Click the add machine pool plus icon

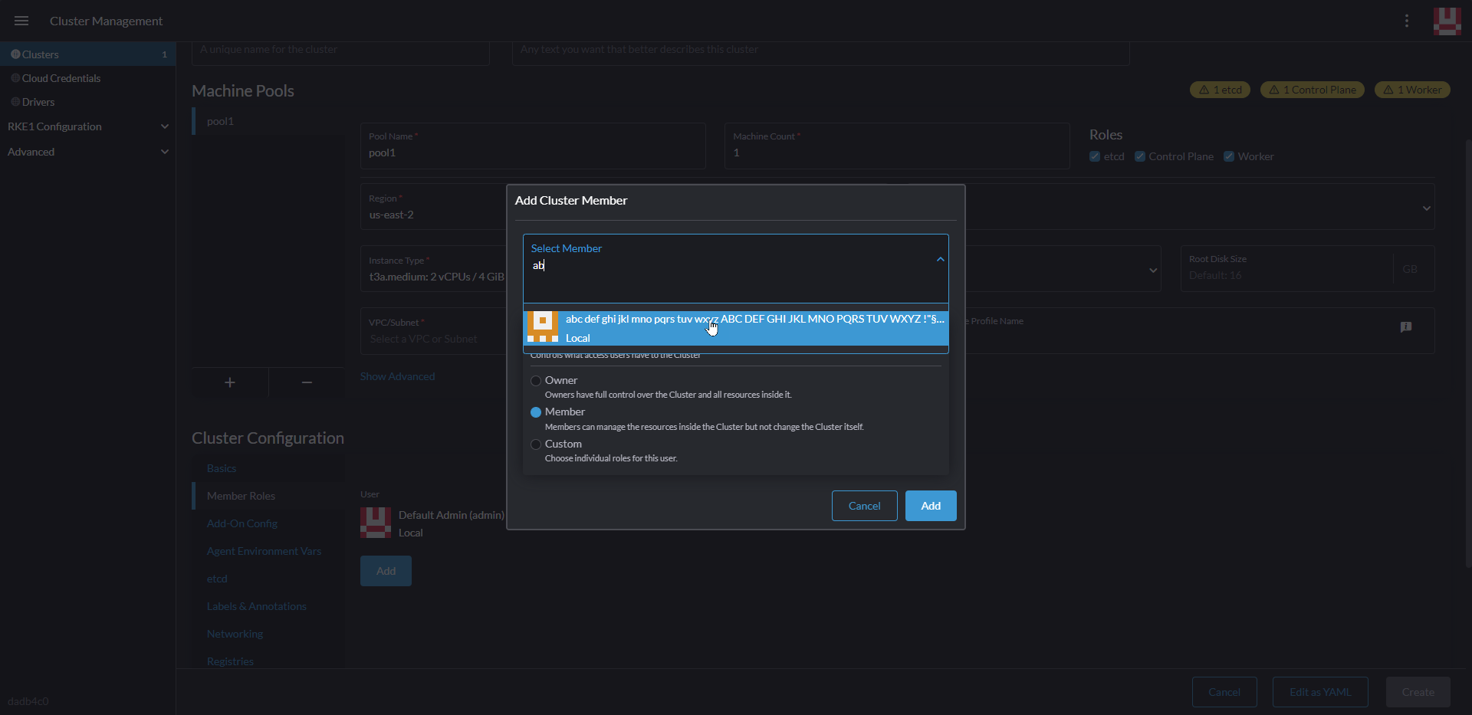click(x=228, y=382)
